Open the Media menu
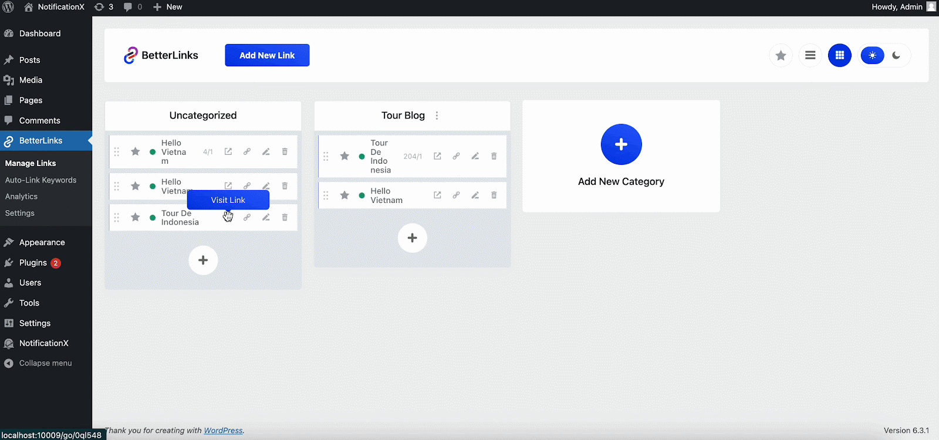 (46, 80)
